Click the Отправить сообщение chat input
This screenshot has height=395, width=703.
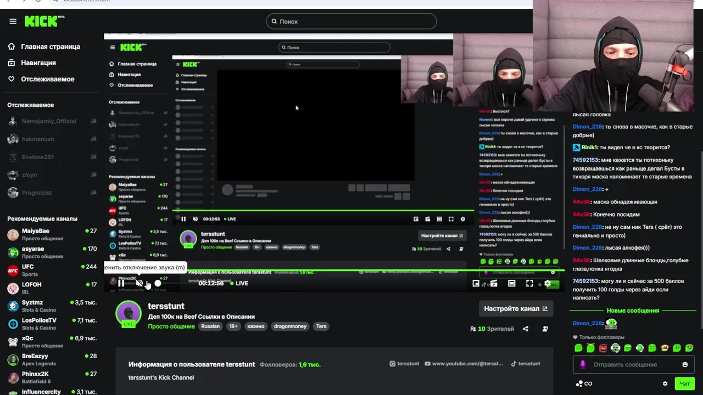[x=633, y=364]
